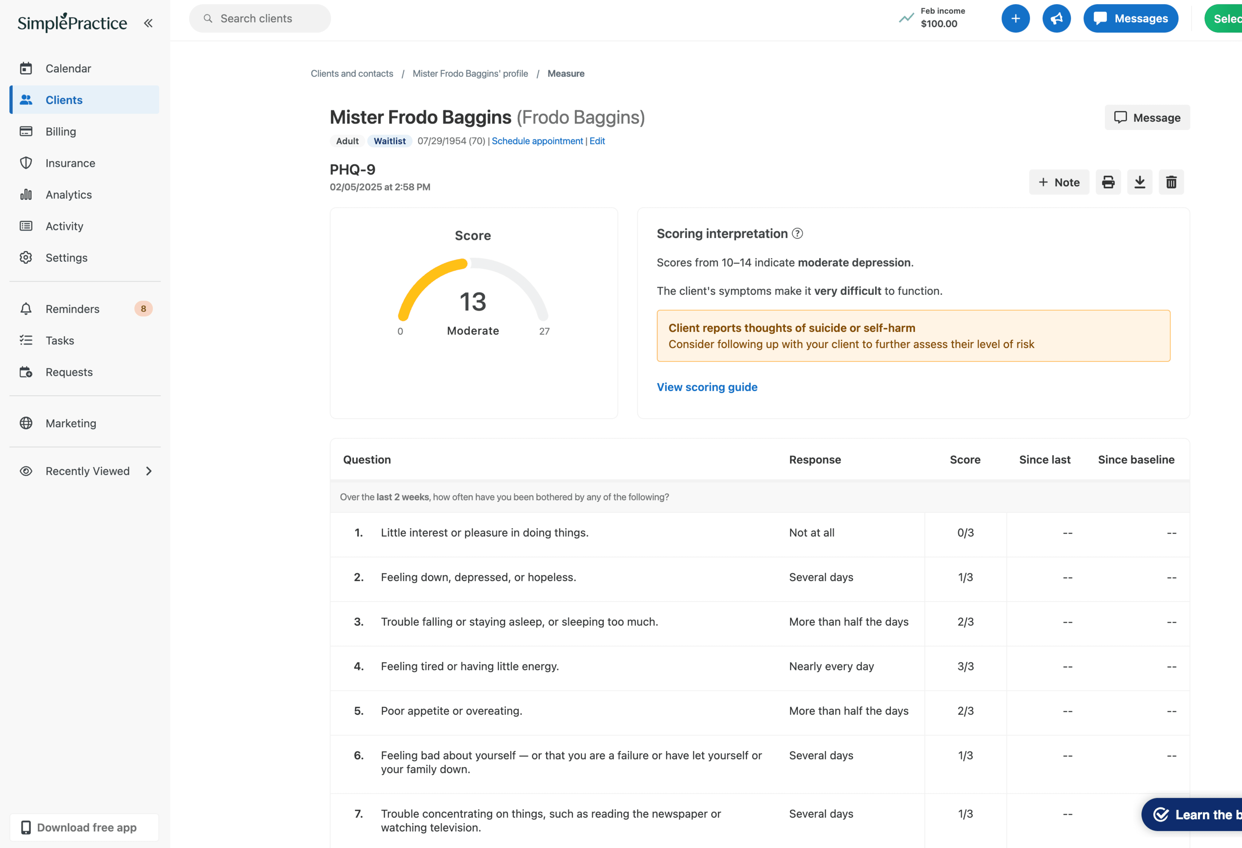Delete the measure with trash icon
This screenshot has width=1242, height=848.
click(x=1171, y=182)
